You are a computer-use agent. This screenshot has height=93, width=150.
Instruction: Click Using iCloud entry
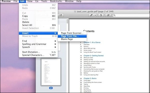pyautogui.click(x=88, y=65)
